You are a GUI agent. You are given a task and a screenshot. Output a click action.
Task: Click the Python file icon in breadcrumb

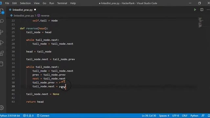[11, 15]
